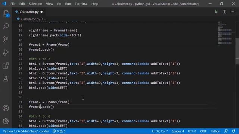239x134 pixels.
Task: Click the '#btn 4 to 6' comment
Action: click(40, 117)
